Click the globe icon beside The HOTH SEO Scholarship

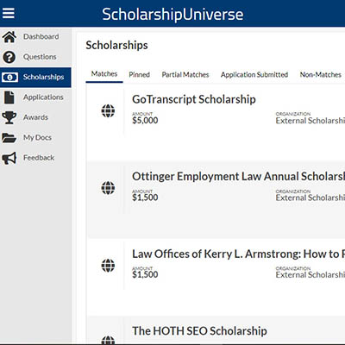tap(108, 340)
